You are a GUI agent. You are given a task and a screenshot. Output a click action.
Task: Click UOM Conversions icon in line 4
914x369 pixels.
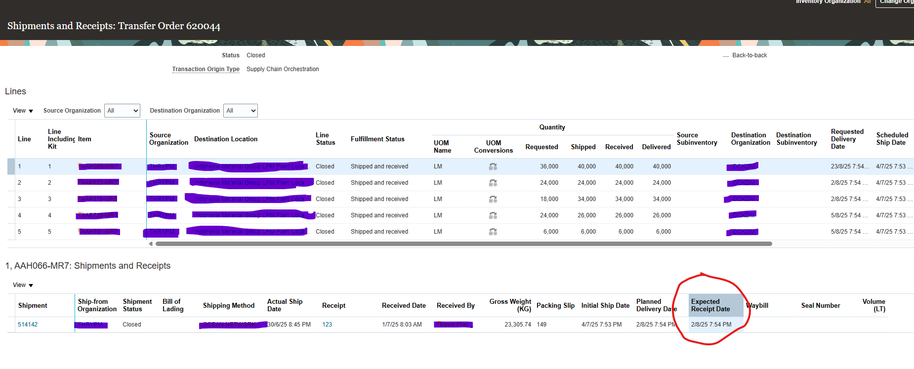(x=493, y=216)
